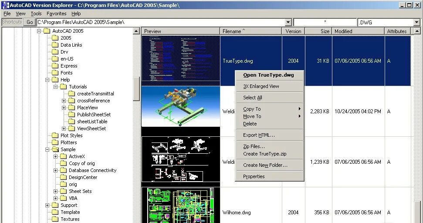Expand the Sheet Sets tree node
This screenshot has width=423, height=223.
pos(56,192)
